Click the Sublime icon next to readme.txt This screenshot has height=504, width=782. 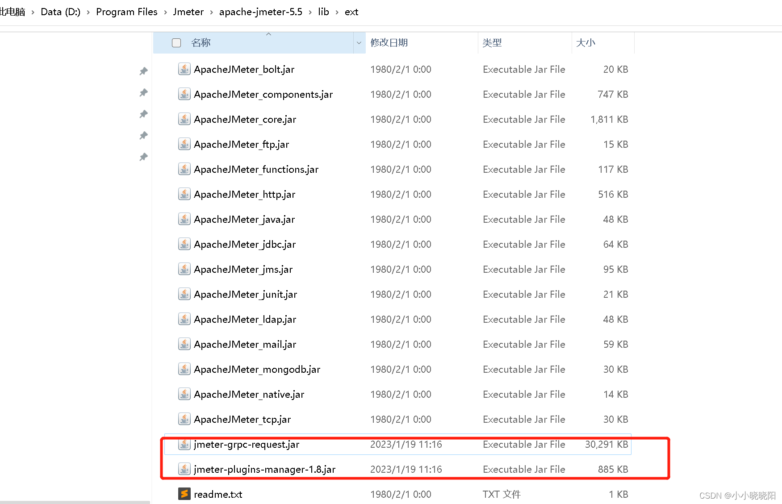point(184,494)
